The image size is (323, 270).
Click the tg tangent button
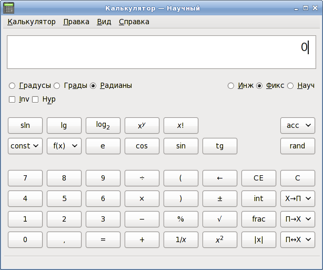[x=220, y=146]
